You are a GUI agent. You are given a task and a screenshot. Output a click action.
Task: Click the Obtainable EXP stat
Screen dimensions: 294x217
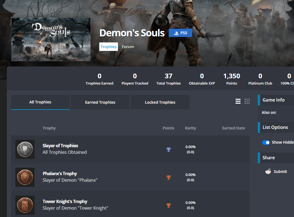(x=202, y=79)
